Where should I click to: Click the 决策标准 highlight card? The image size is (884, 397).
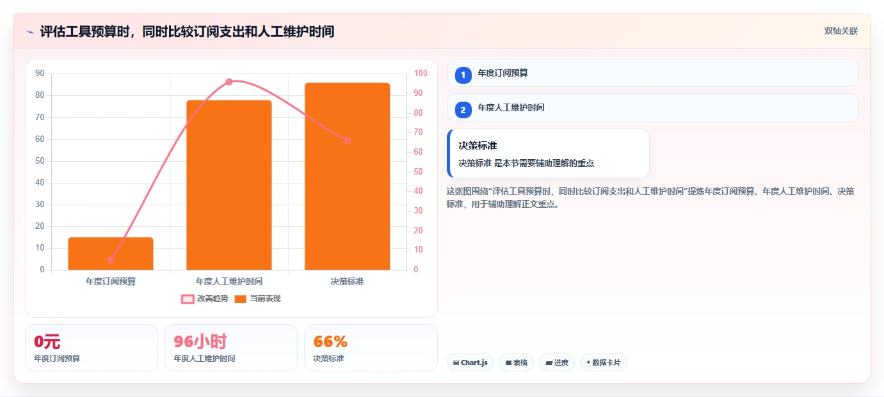tap(549, 153)
